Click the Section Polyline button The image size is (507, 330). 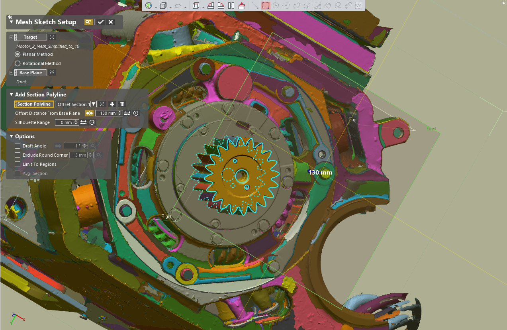[34, 104]
